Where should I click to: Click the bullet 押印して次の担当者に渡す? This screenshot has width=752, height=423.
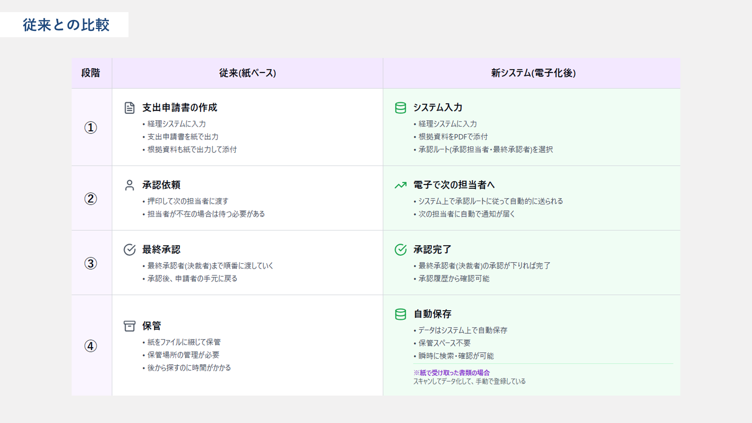185,201
